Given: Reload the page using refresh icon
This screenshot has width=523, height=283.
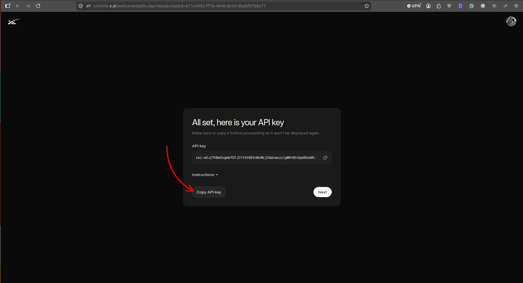Looking at the screenshot, I should tap(38, 6).
